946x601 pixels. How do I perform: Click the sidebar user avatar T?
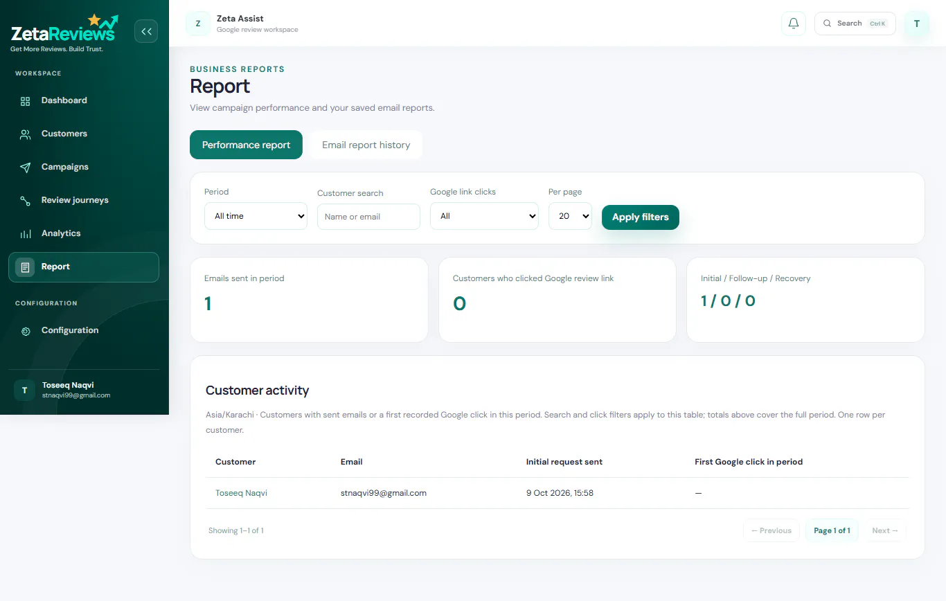coord(24,391)
